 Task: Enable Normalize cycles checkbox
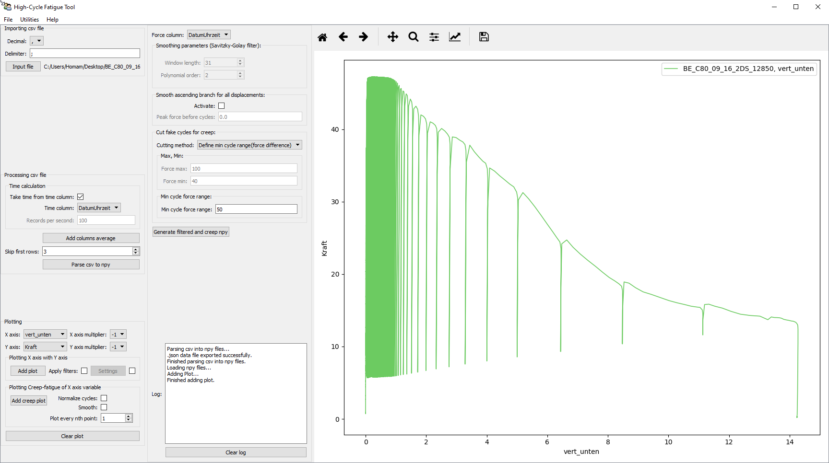coord(104,398)
